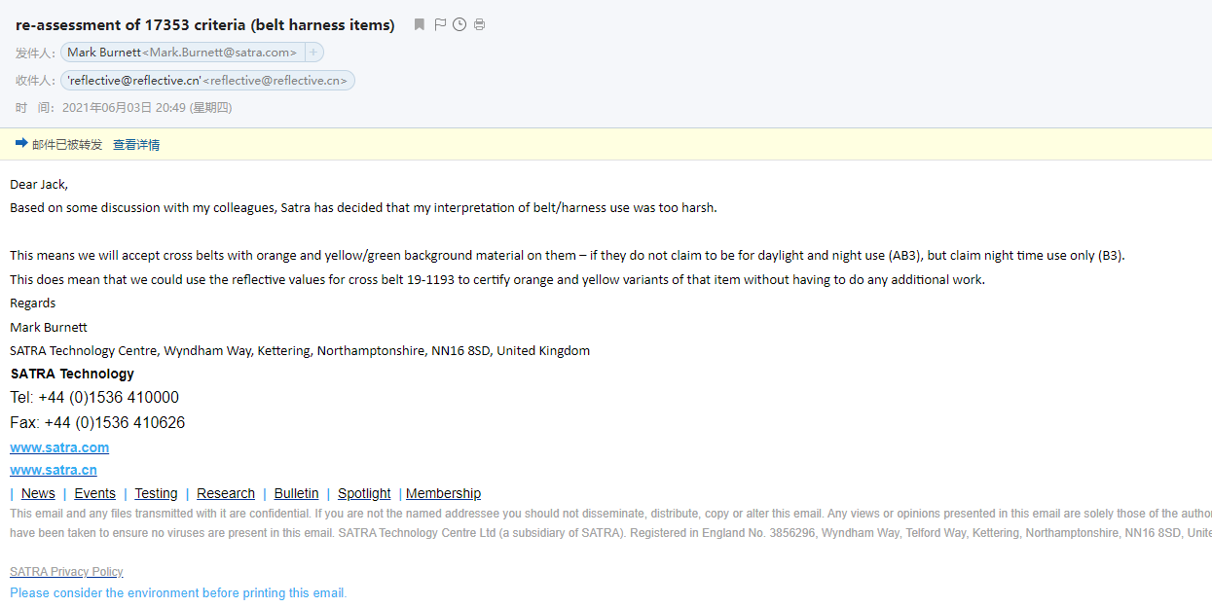Open the Bulletin link
The height and width of the screenshot is (607, 1212).
point(296,493)
